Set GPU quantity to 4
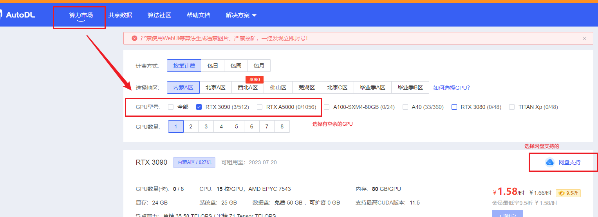 [x=221, y=126]
